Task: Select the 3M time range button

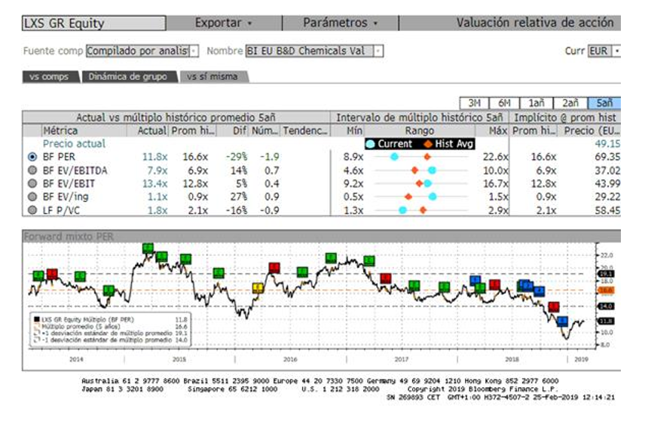Action: point(474,102)
